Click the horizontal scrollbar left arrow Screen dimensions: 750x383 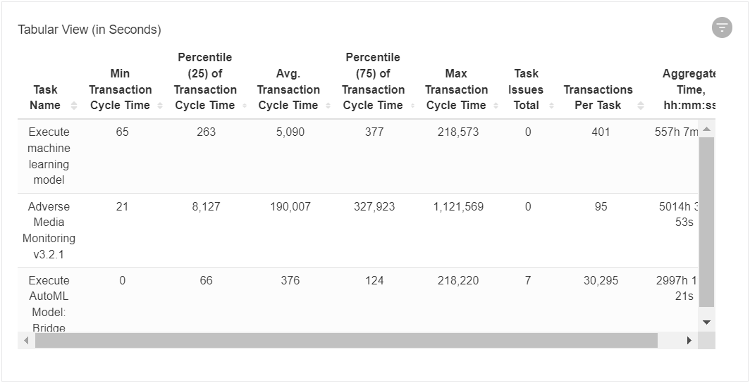coord(26,341)
